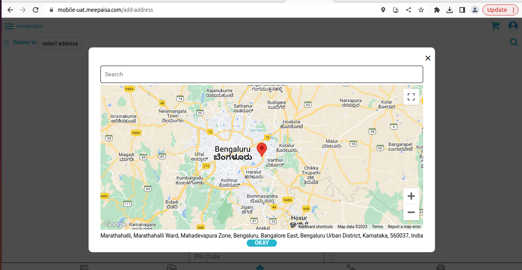Click Bidadi on the map
Viewport: 522px width, 270px height.
[172, 204]
